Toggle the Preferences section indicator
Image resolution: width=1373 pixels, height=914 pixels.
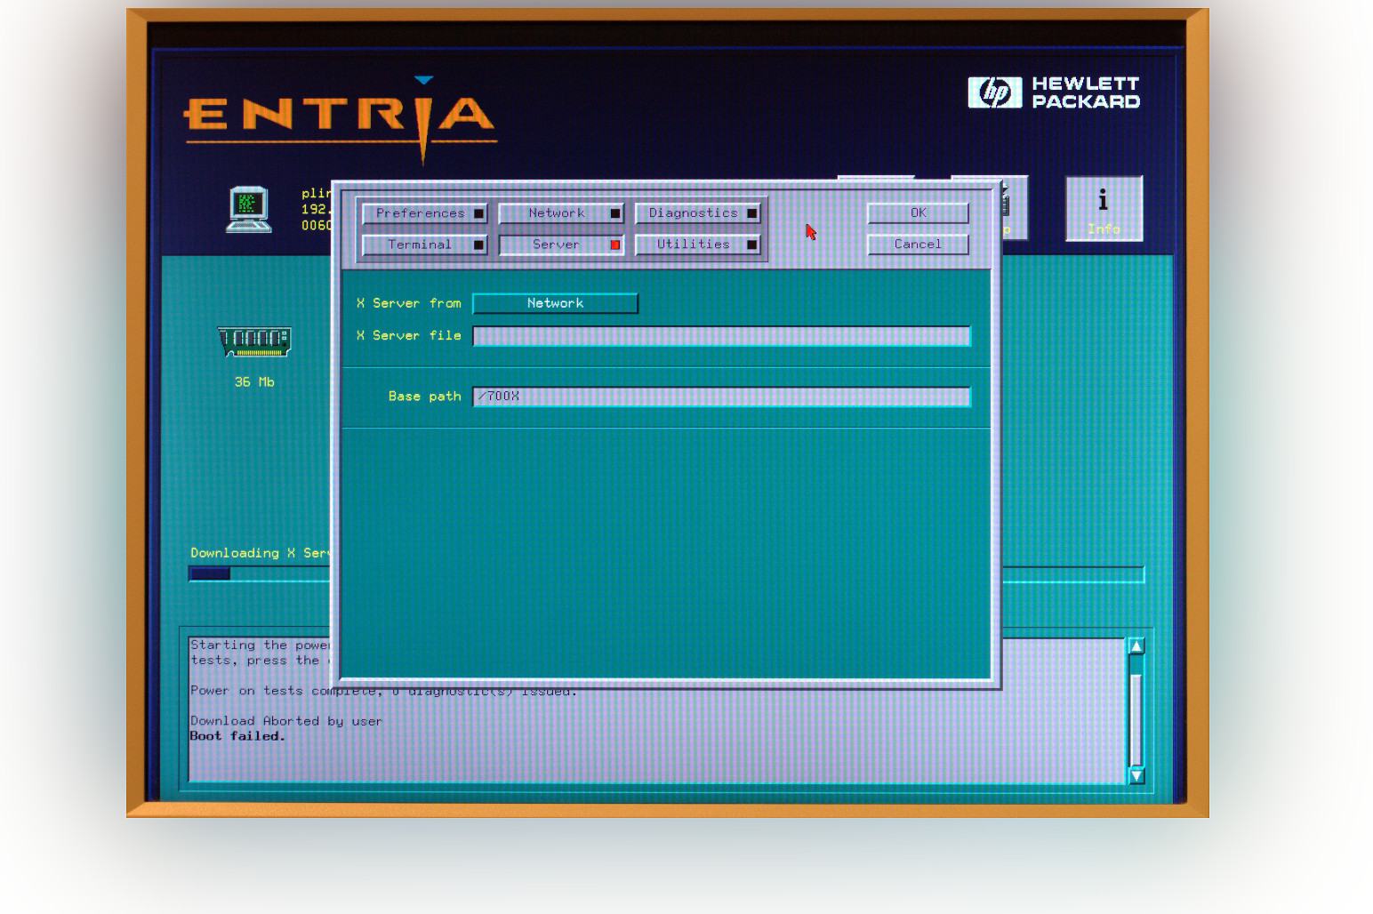[x=479, y=213]
